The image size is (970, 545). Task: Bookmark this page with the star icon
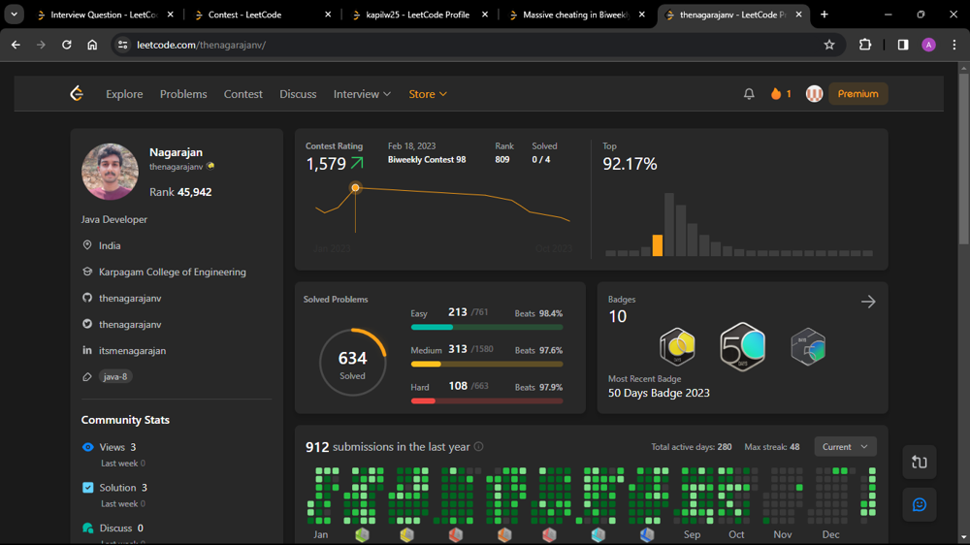[x=829, y=45]
